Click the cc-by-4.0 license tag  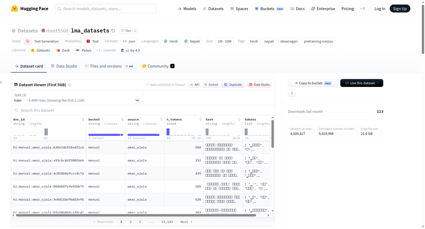point(130,50)
